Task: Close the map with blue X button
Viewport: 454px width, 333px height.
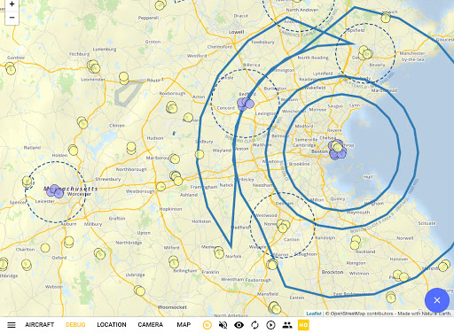Action: click(437, 300)
